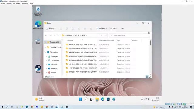The height and width of the screenshot is (109, 194).
Task: Switch to large icons view toggle
Action: click(x=149, y=77)
